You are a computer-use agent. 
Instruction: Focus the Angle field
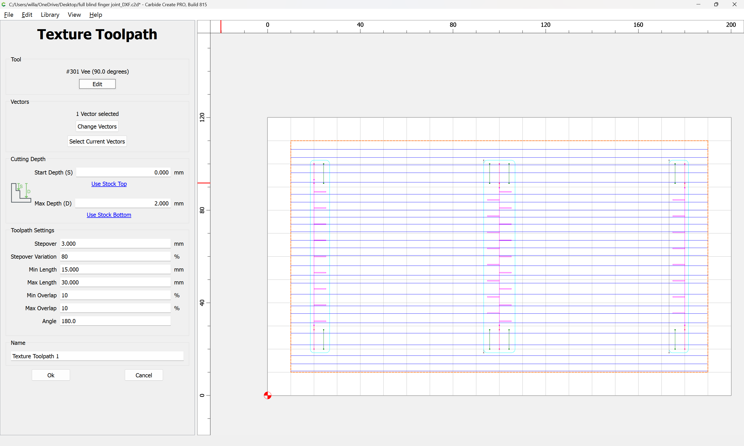115,321
